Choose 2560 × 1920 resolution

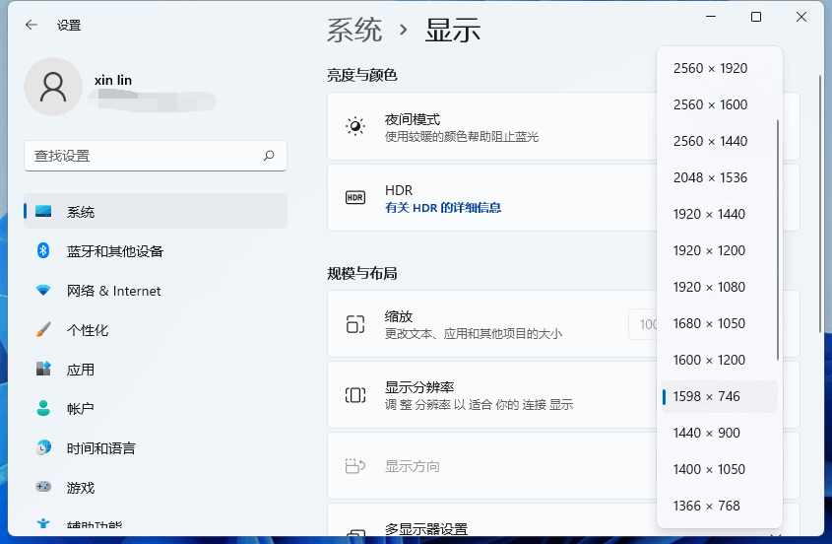pos(720,68)
